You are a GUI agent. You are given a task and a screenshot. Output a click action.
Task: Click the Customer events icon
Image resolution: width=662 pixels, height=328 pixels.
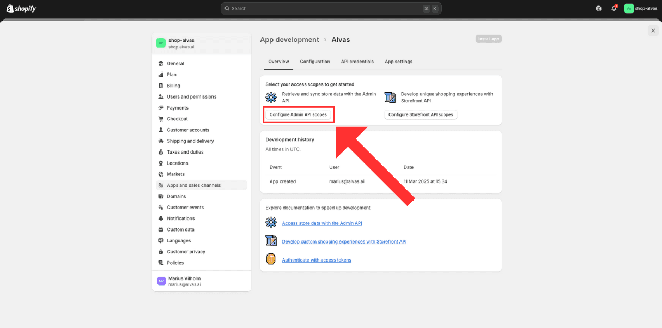click(x=161, y=208)
